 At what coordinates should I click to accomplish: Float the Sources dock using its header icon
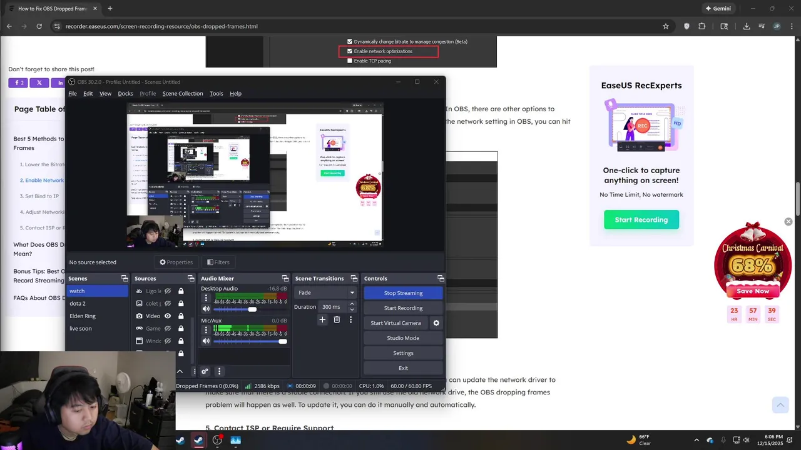point(191,278)
